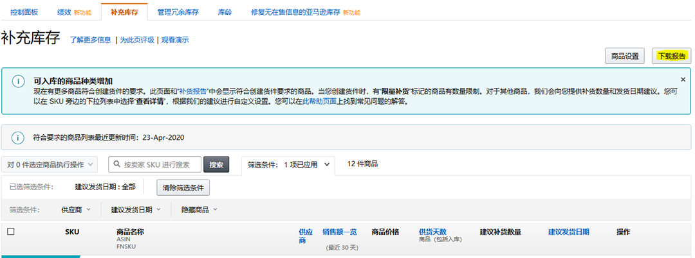The width and height of the screenshot is (695, 258).
Task: Open the 控制面板 tab
Action: 24,12
